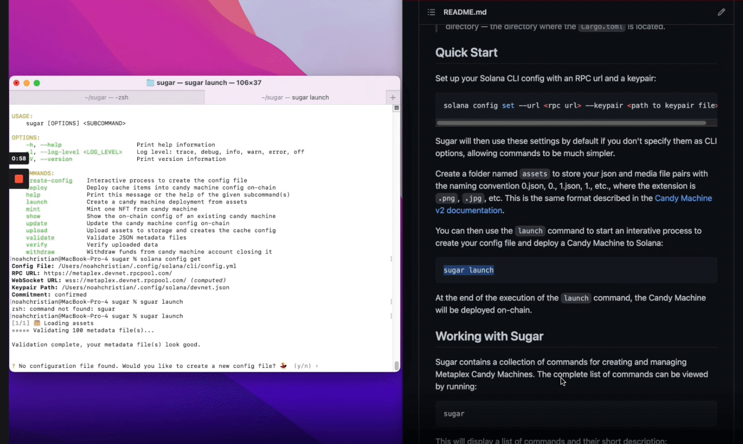This screenshot has width=743, height=444.
Task: Click the y/n config file prompt line
Action: tap(164, 366)
